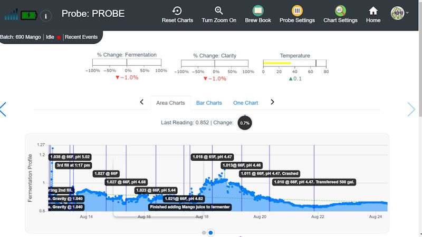The height and width of the screenshot is (237, 422).
Task: Open Probe Settings
Action: [x=297, y=11]
